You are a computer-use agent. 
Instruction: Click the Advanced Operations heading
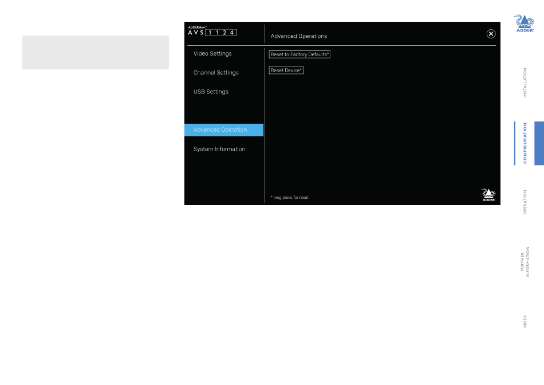299,36
